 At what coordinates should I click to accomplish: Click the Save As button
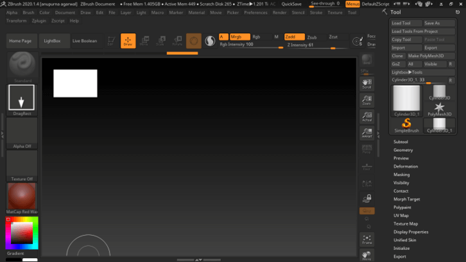tap(439, 23)
